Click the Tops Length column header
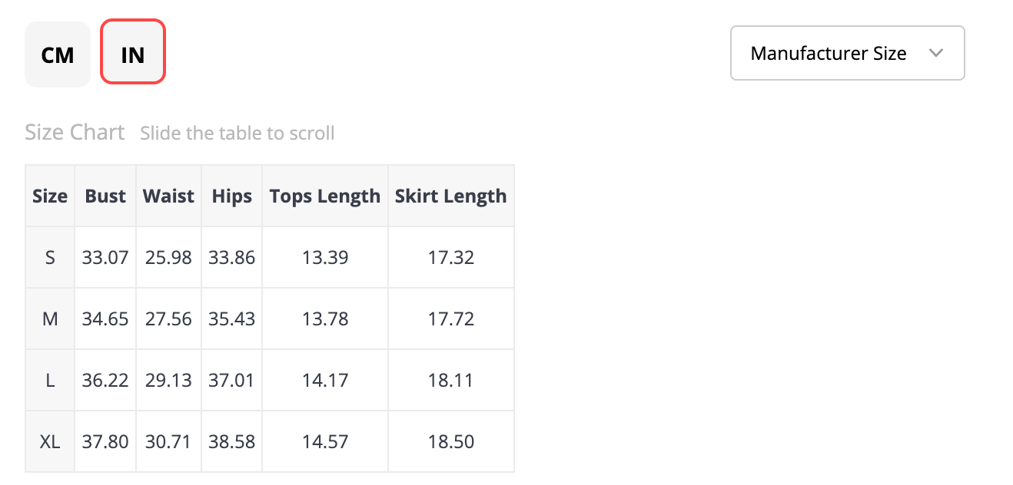 point(325,196)
